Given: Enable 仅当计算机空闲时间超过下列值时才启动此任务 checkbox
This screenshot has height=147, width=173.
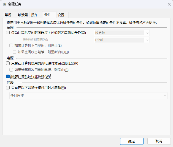Looking at the screenshot, I should [8, 33].
